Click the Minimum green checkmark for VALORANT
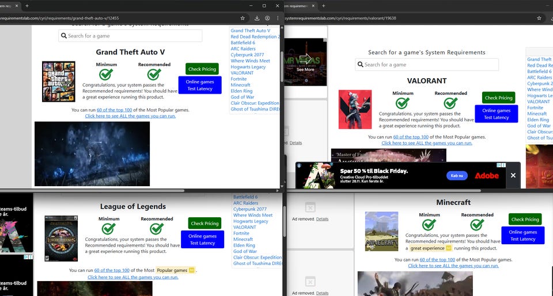 [403, 103]
